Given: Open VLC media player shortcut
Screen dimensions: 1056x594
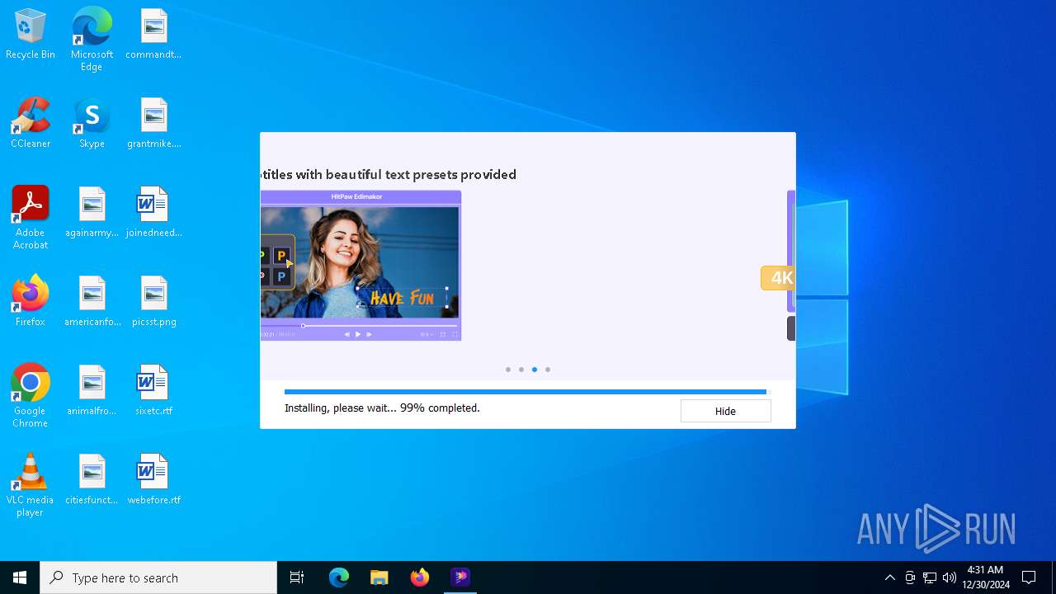Looking at the screenshot, I should coord(31,485).
